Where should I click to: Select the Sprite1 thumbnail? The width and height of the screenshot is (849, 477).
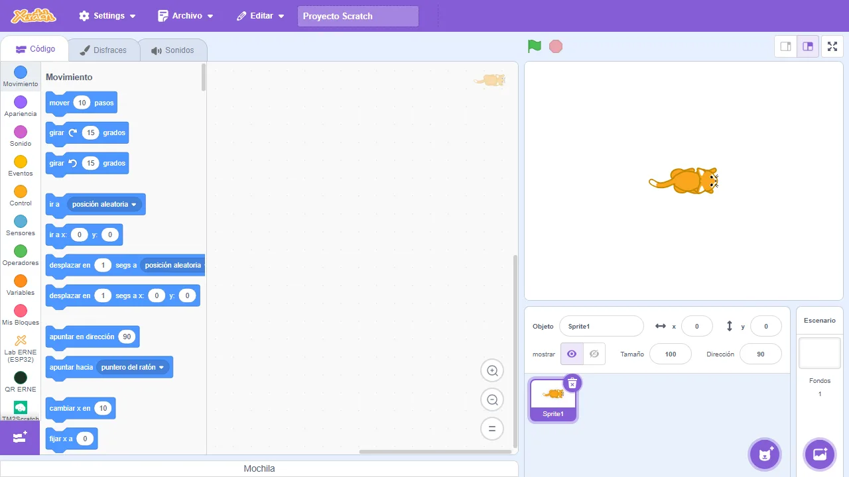point(553,399)
